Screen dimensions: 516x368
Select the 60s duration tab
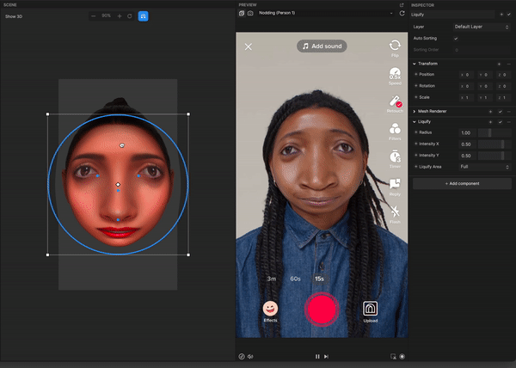tap(295, 279)
